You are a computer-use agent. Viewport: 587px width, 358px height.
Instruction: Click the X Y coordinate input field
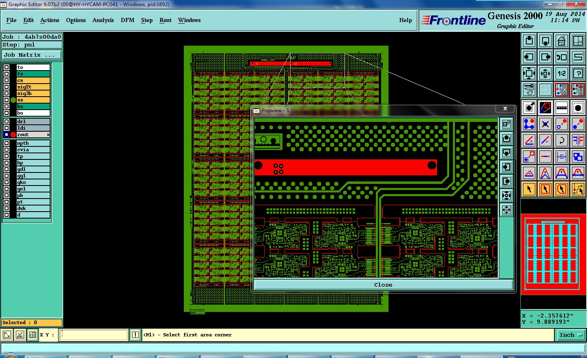tap(94, 335)
